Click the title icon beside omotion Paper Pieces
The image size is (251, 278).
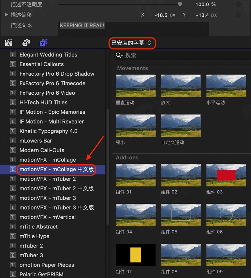(13, 265)
